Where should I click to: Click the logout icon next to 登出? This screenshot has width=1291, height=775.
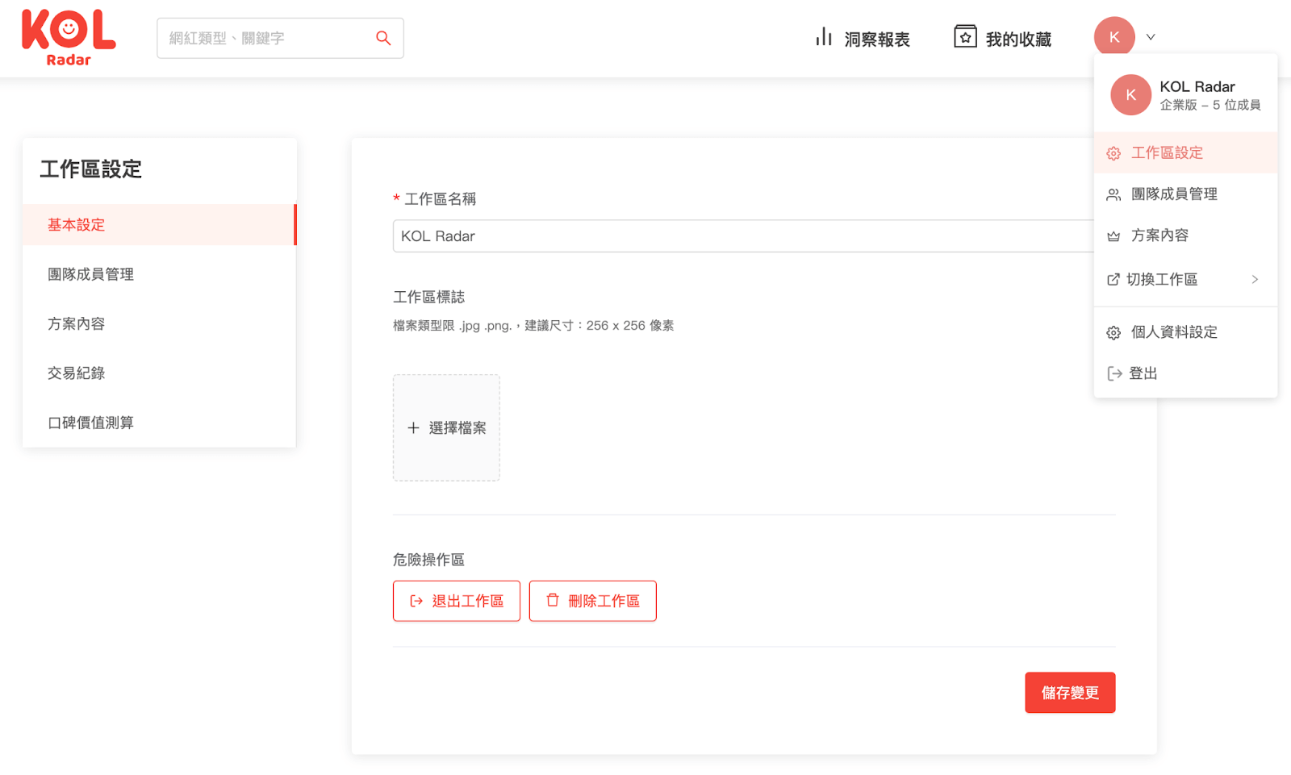coord(1114,373)
